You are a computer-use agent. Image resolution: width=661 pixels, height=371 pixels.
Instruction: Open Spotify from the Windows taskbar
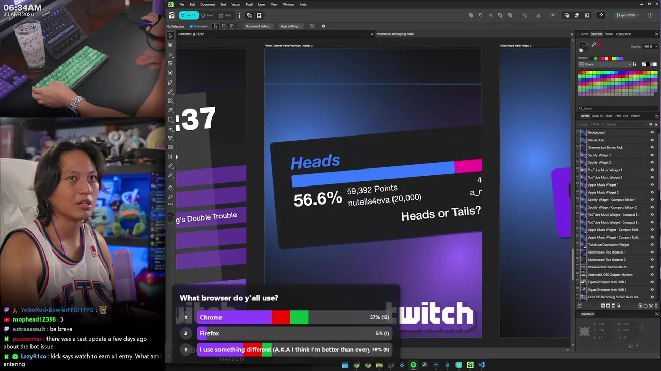pyautogui.click(x=413, y=365)
